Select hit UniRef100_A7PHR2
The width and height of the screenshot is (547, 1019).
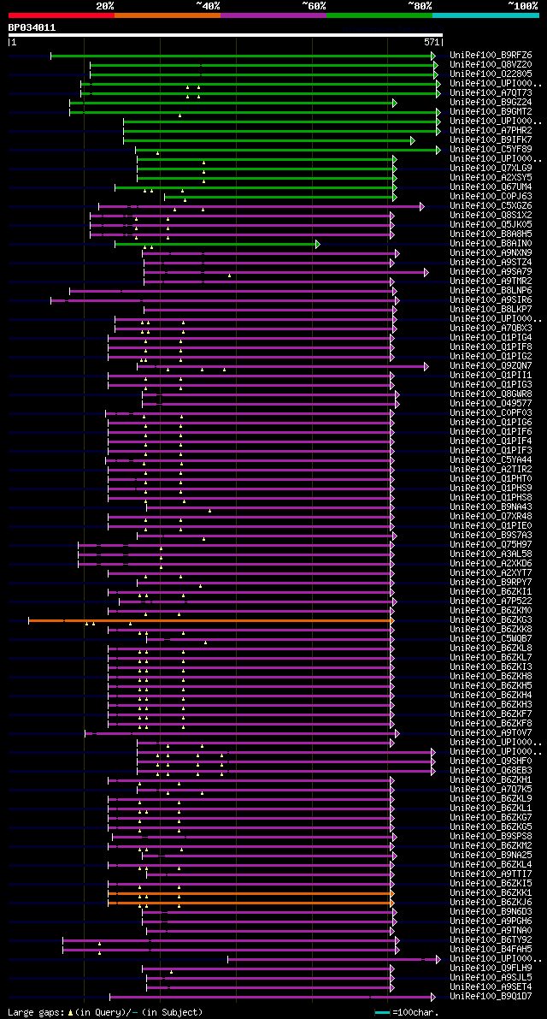point(491,131)
